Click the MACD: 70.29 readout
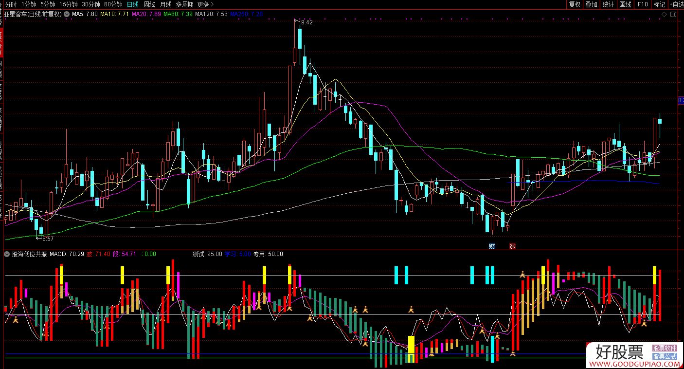Viewport: 684px width, 369px height. pos(67,254)
